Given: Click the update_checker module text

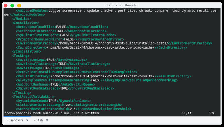Looking at the screenshot, I should point(100,11).
